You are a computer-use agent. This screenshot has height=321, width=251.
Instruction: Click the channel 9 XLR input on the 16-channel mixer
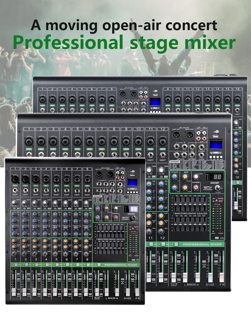click(x=168, y=100)
